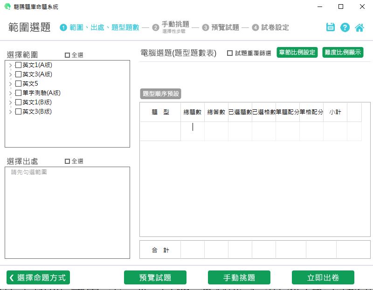Viewport: 373px width, 290px height.
Task: Check 全選 under 選擇出處
Action: [68, 161]
